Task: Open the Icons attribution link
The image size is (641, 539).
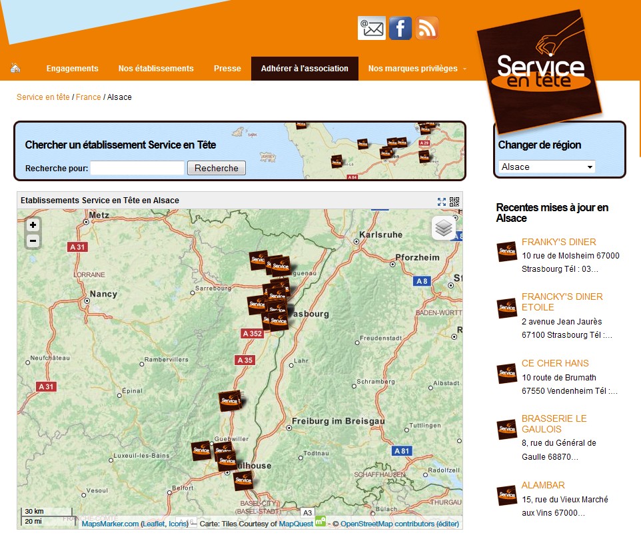Action: 177,524
